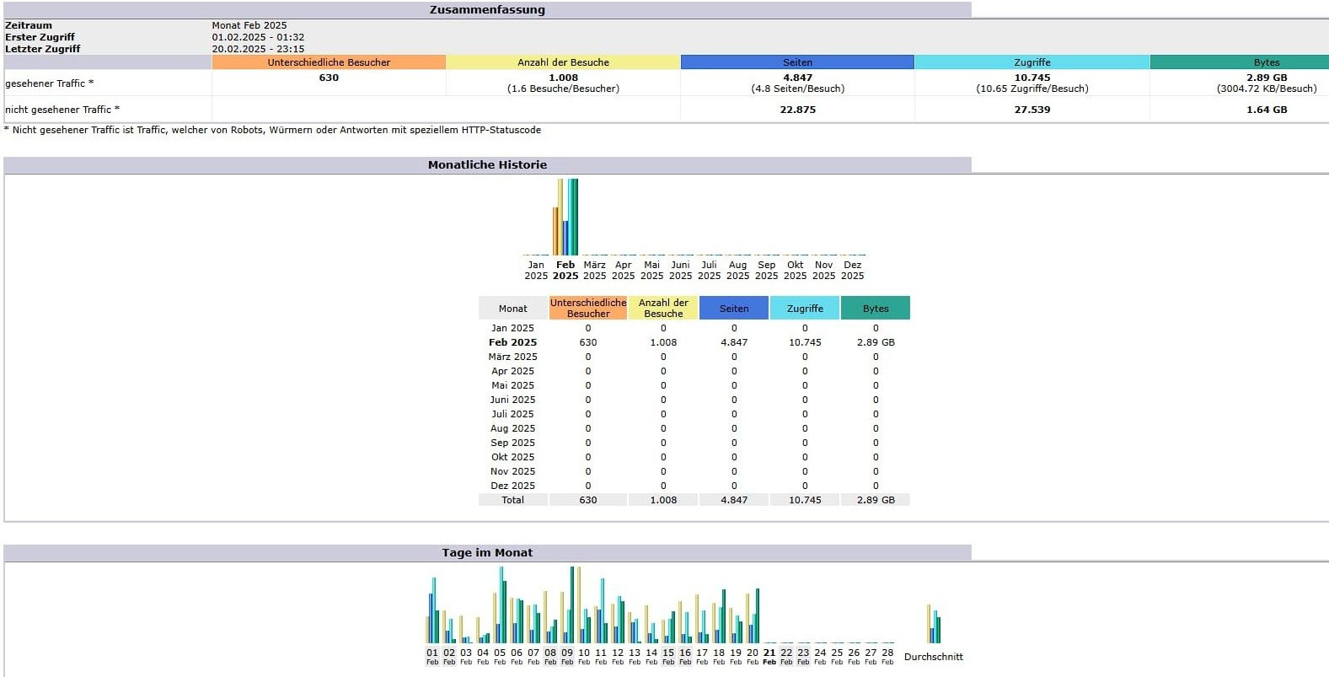This screenshot has height=677, width=1329.
Task: Click the Durchschnitt label beside the daily chart
Action: (x=933, y=657)
